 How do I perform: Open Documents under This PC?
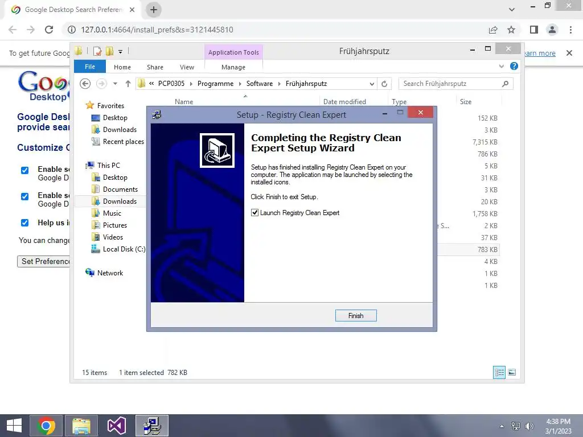click(120, 189)
